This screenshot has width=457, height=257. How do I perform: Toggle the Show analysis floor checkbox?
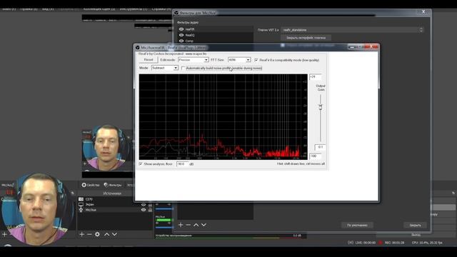coord(141,164)
